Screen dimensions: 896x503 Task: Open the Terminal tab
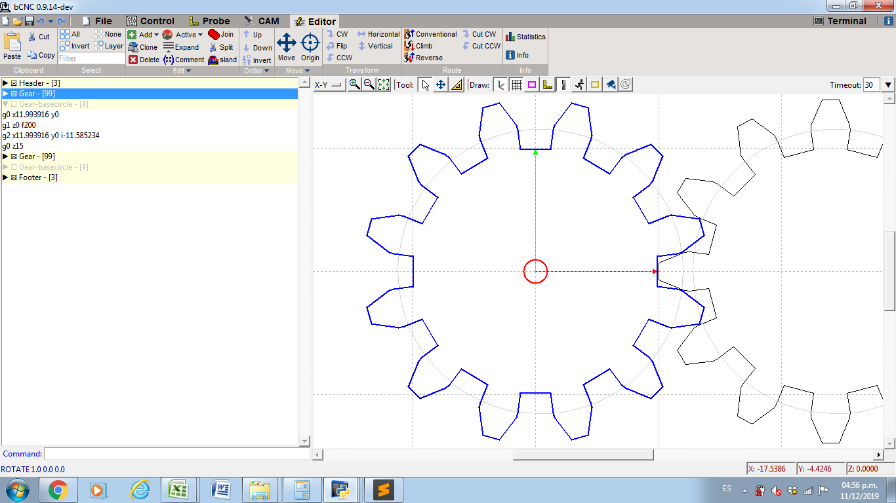click(840, 21)
